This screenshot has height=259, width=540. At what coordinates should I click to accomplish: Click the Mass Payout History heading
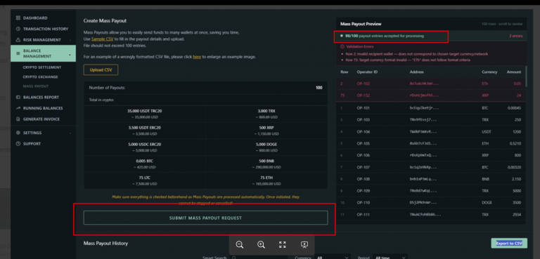coord(105,243)
